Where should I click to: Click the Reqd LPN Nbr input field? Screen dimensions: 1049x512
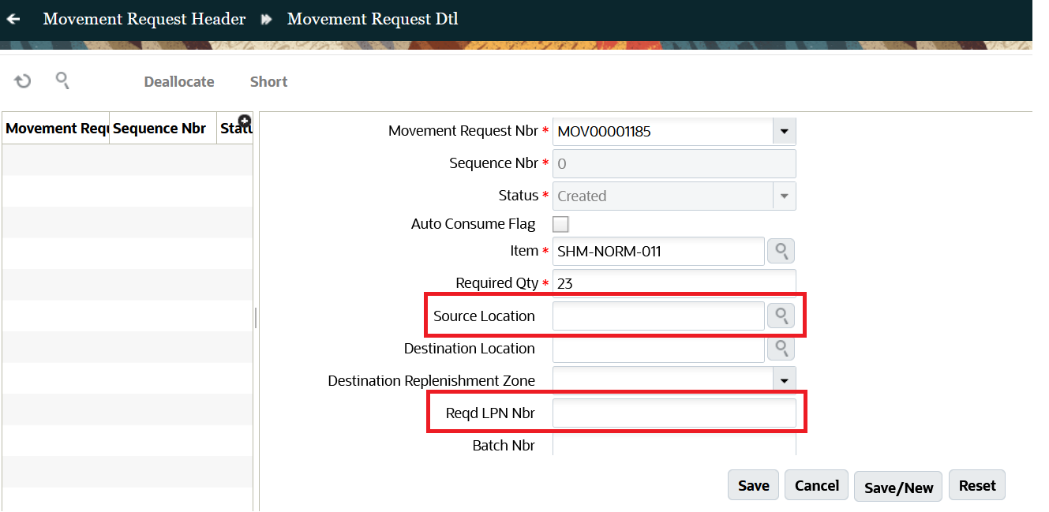click(x=674, y=413)
